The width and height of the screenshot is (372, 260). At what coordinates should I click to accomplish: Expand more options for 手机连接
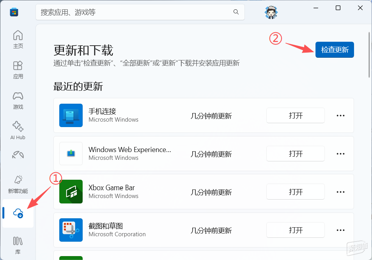340,115
